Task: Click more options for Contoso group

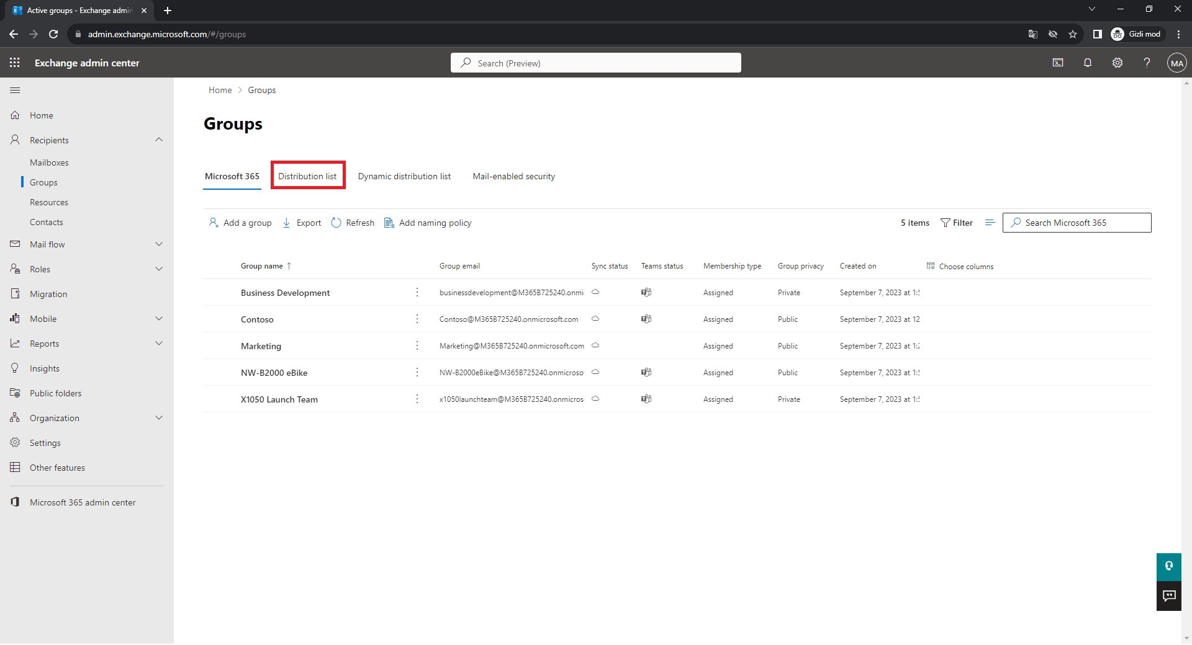Action: [417, 319]
